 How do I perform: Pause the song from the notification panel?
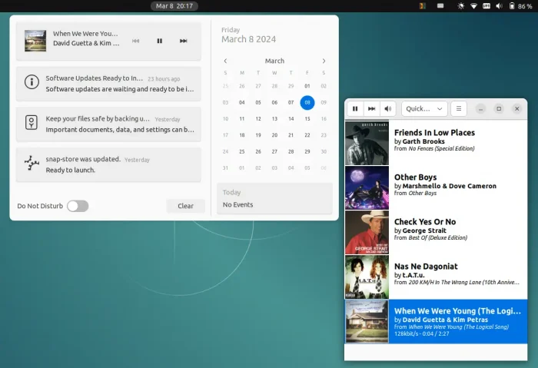pyautogui.click(x=160, y=41)
